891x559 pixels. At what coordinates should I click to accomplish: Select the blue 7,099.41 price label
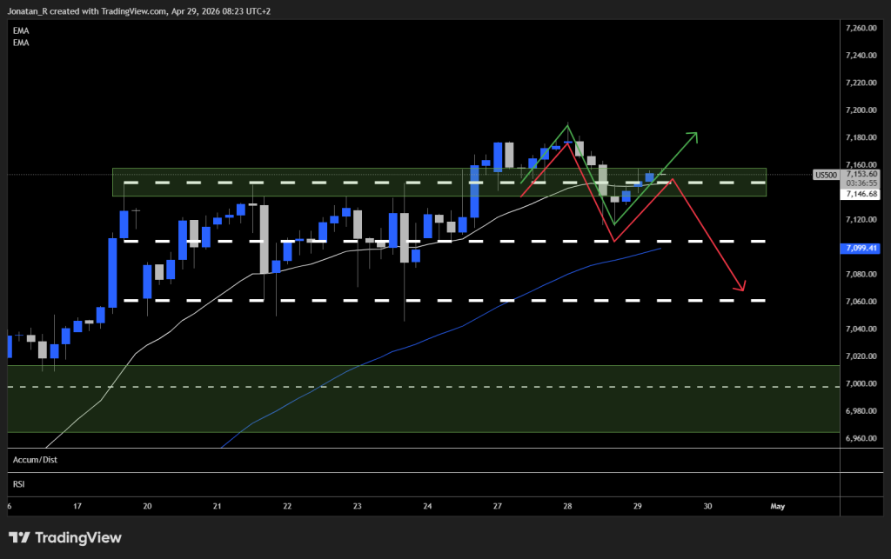point(860,249)
